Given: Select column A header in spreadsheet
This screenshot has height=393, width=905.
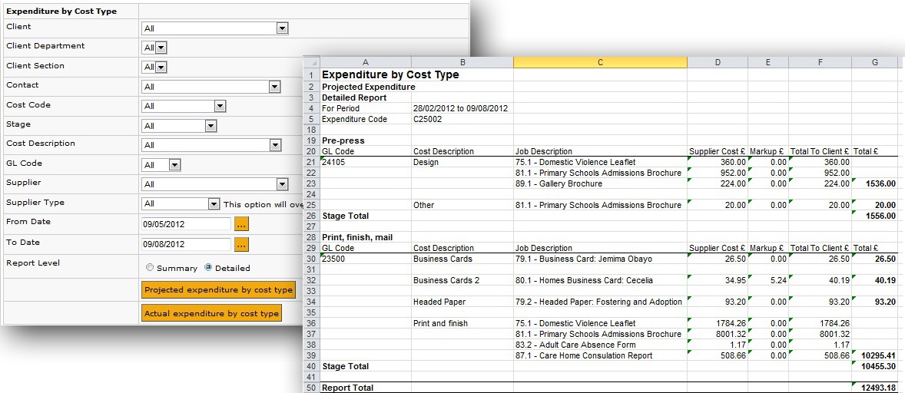Looking at the screenshot, I should click(x=366, y=62).
